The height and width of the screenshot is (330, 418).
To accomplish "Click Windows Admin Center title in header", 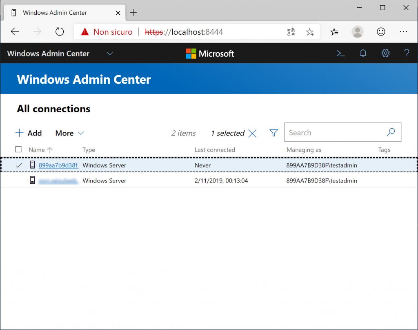I will pyautogui.click(x=48, y=54).
